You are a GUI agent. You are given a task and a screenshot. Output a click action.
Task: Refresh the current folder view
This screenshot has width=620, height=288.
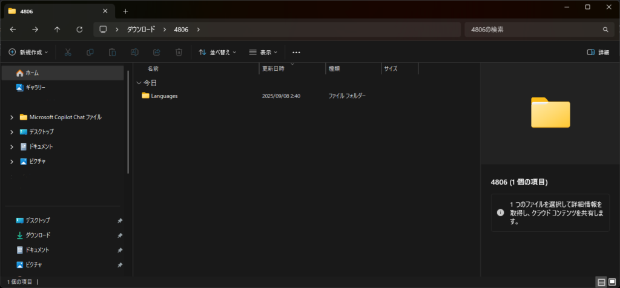click(79, 29)
